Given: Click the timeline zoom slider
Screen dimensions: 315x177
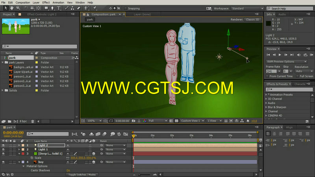Looking at the screenshot, I should point(145,175).
